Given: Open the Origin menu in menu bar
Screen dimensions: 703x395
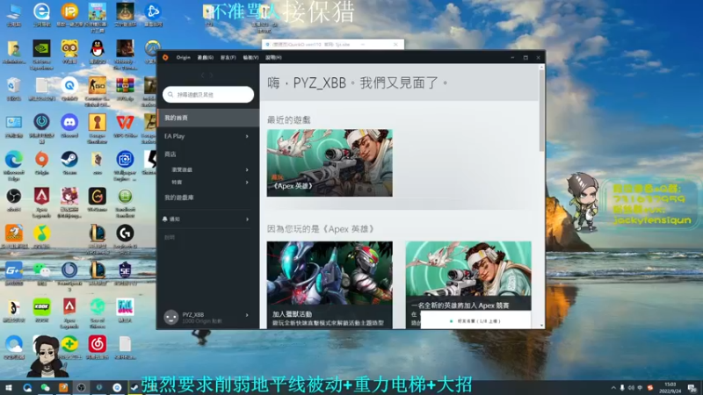Looking at the screenshot, I should (x=183, y=57).
